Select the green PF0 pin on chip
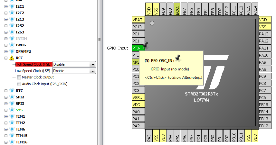This screenshot has height=145, width=276. click(x=138, y=48)
